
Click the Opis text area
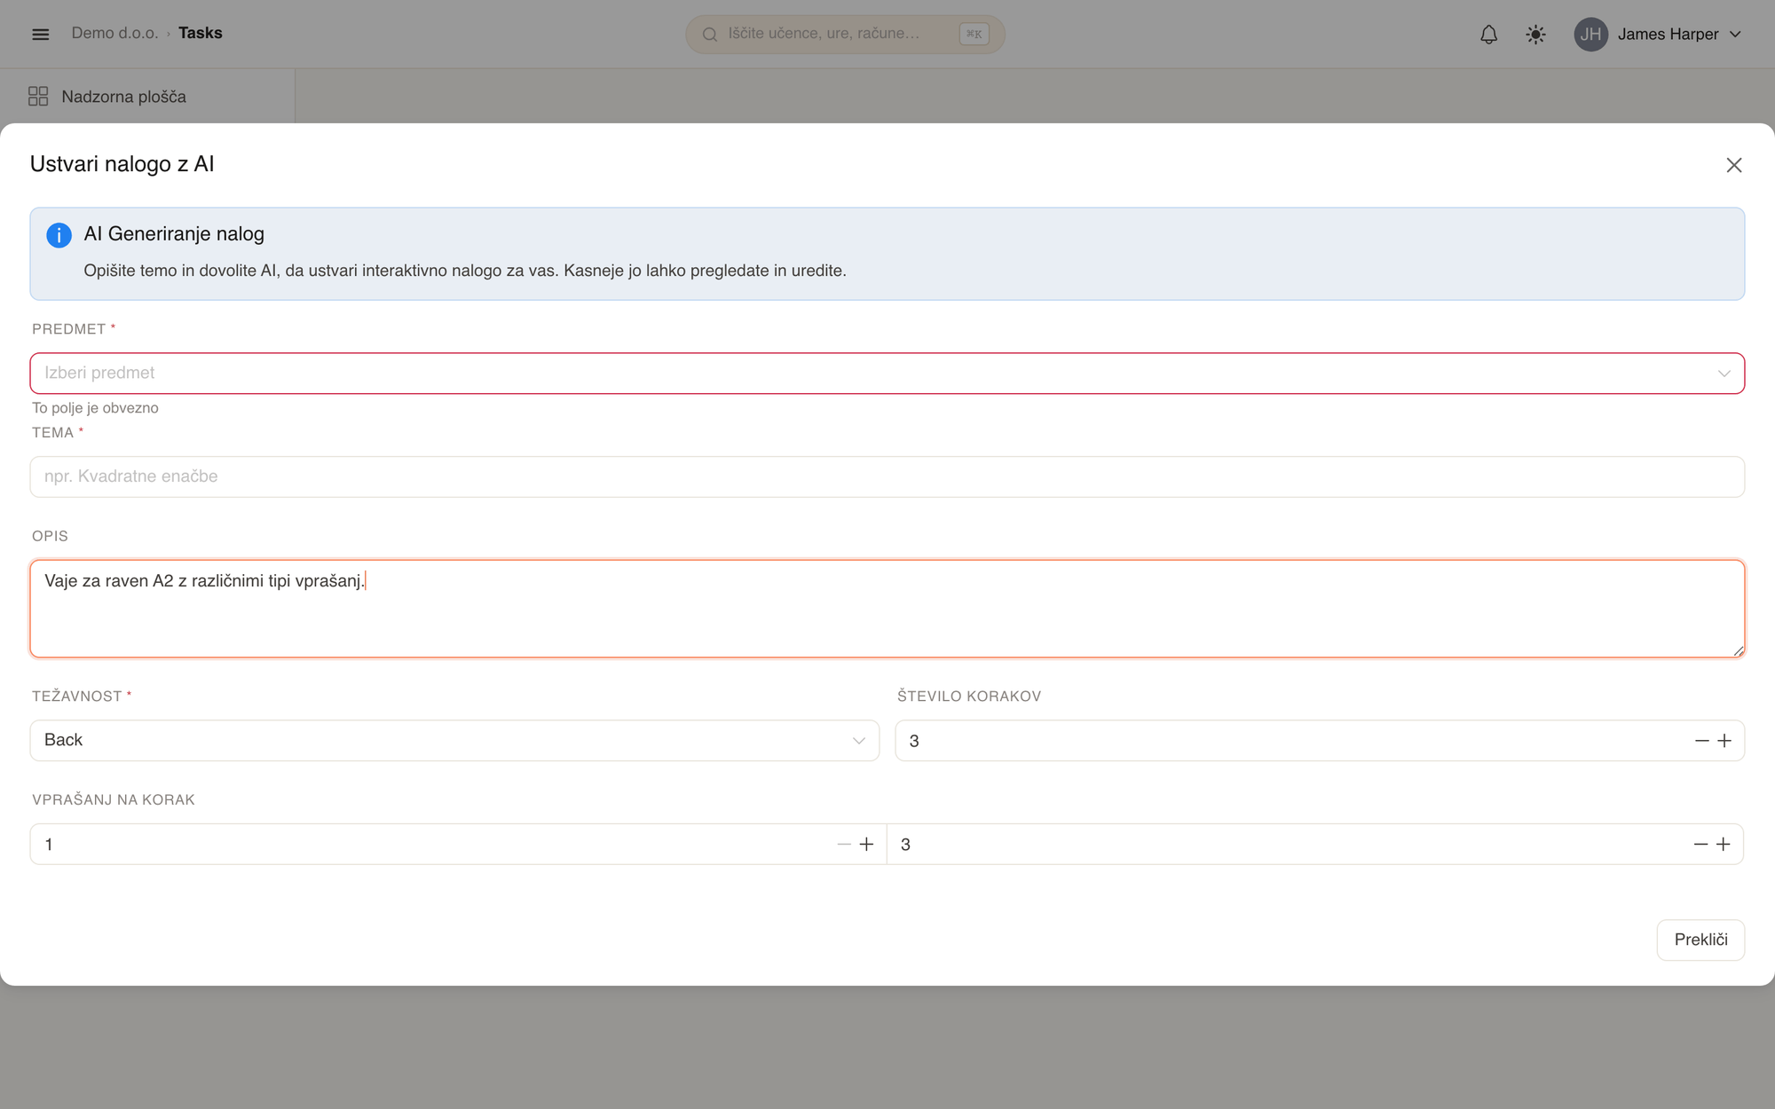pos(887,609)
